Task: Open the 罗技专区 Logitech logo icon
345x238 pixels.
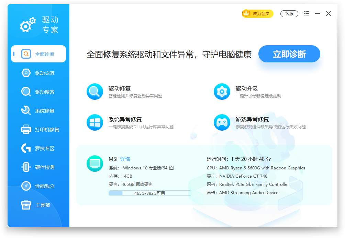Action: 26,148
